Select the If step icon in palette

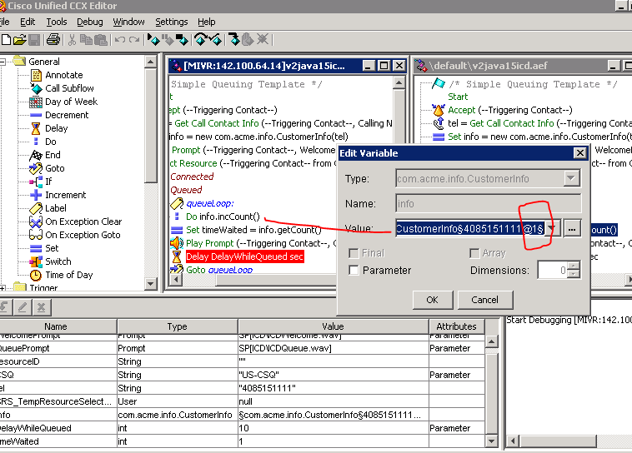tap(36, 182)
